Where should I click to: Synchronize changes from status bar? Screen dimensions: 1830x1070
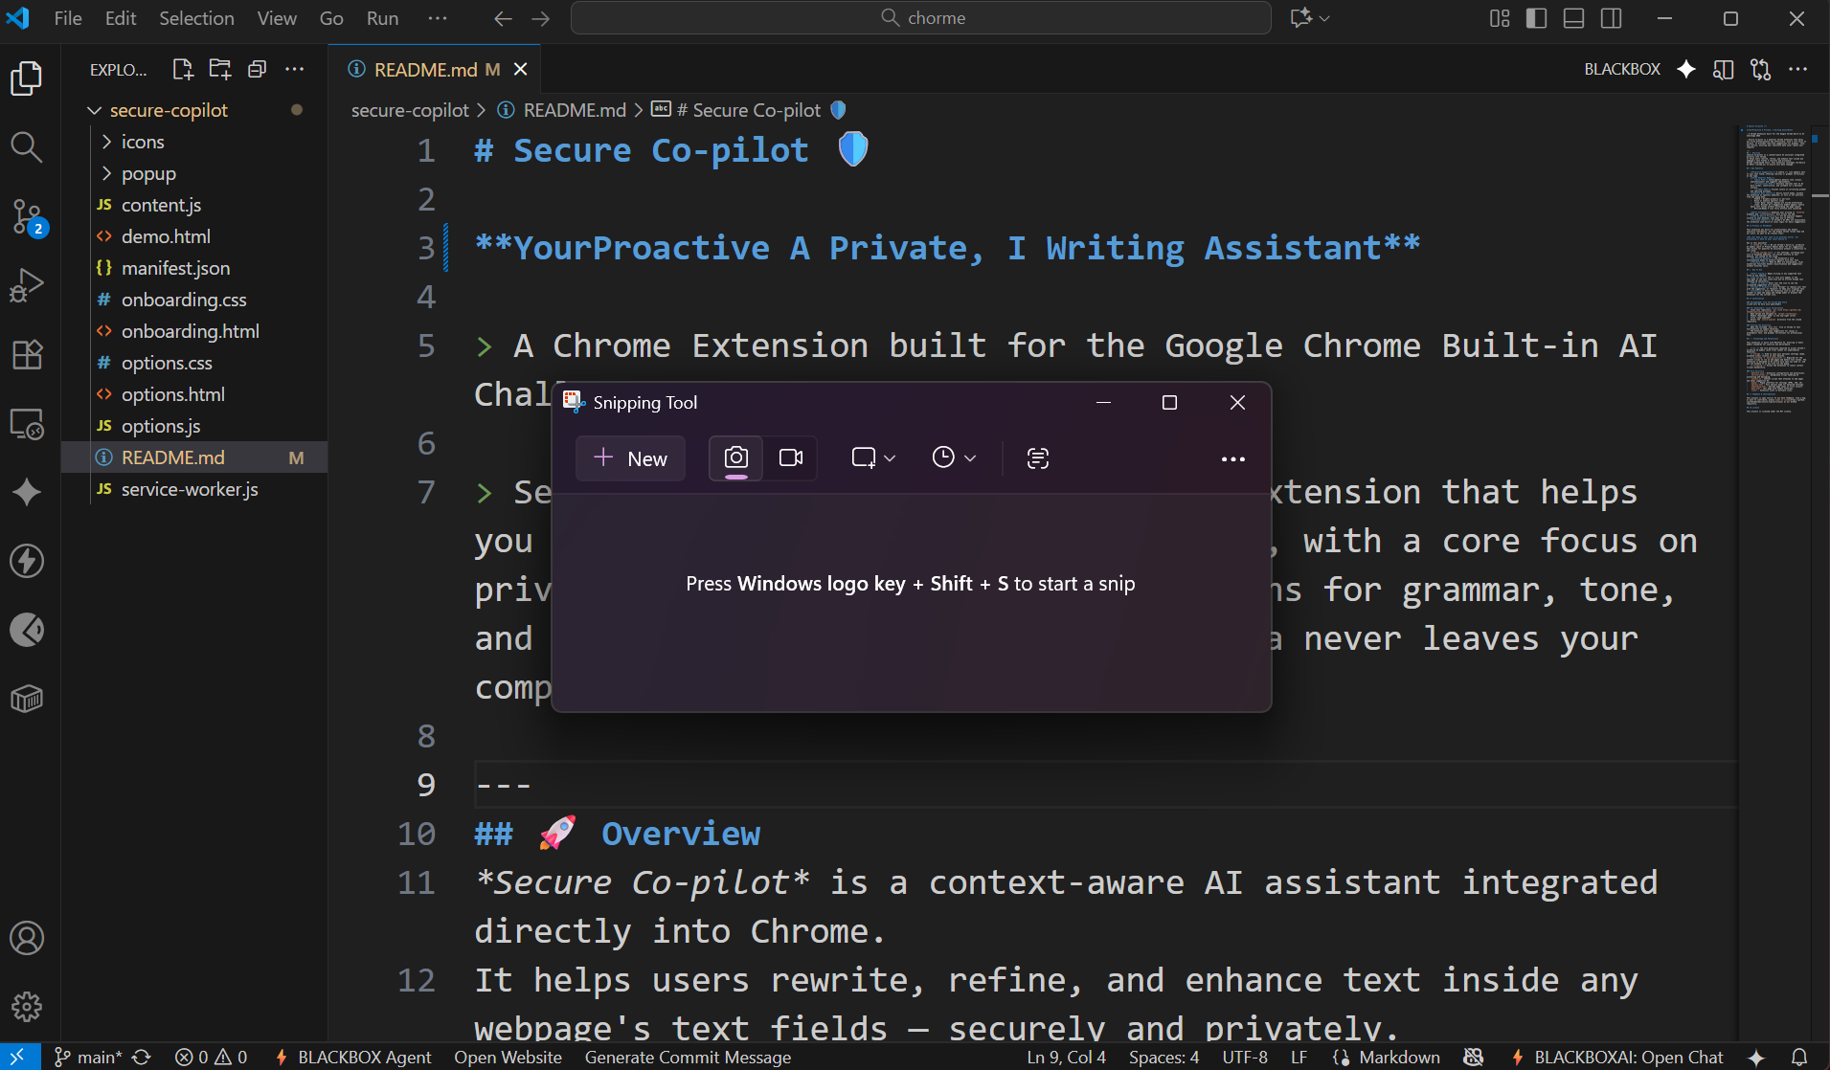(142, 1058)
